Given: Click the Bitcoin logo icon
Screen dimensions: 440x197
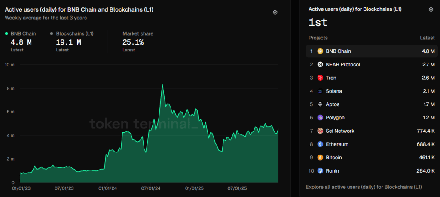Looking at the screenshot, I should tap(320, 158).
